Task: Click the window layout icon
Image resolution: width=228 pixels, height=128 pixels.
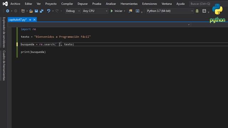Action: pyautogui.click(x=204, y=11)
